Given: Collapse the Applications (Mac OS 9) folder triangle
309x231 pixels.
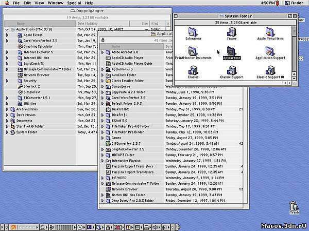Looking at the screenshot, I should (x=7, y=29).
